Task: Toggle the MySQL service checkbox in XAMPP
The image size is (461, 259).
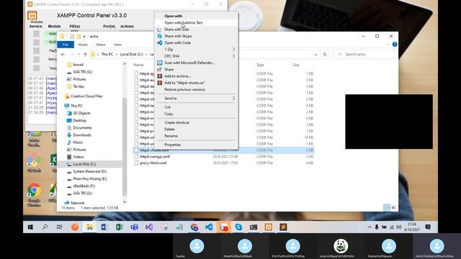Action: (36, 42)
